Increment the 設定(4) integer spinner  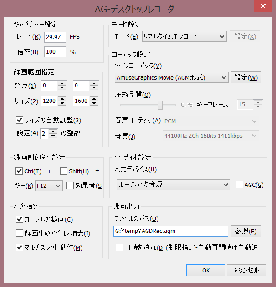[53, 131]
